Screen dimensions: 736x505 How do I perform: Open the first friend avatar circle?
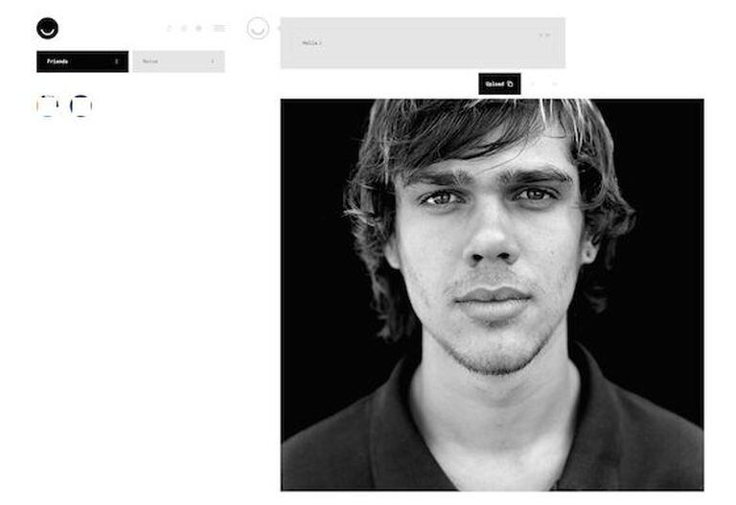(x=47, y=105)
